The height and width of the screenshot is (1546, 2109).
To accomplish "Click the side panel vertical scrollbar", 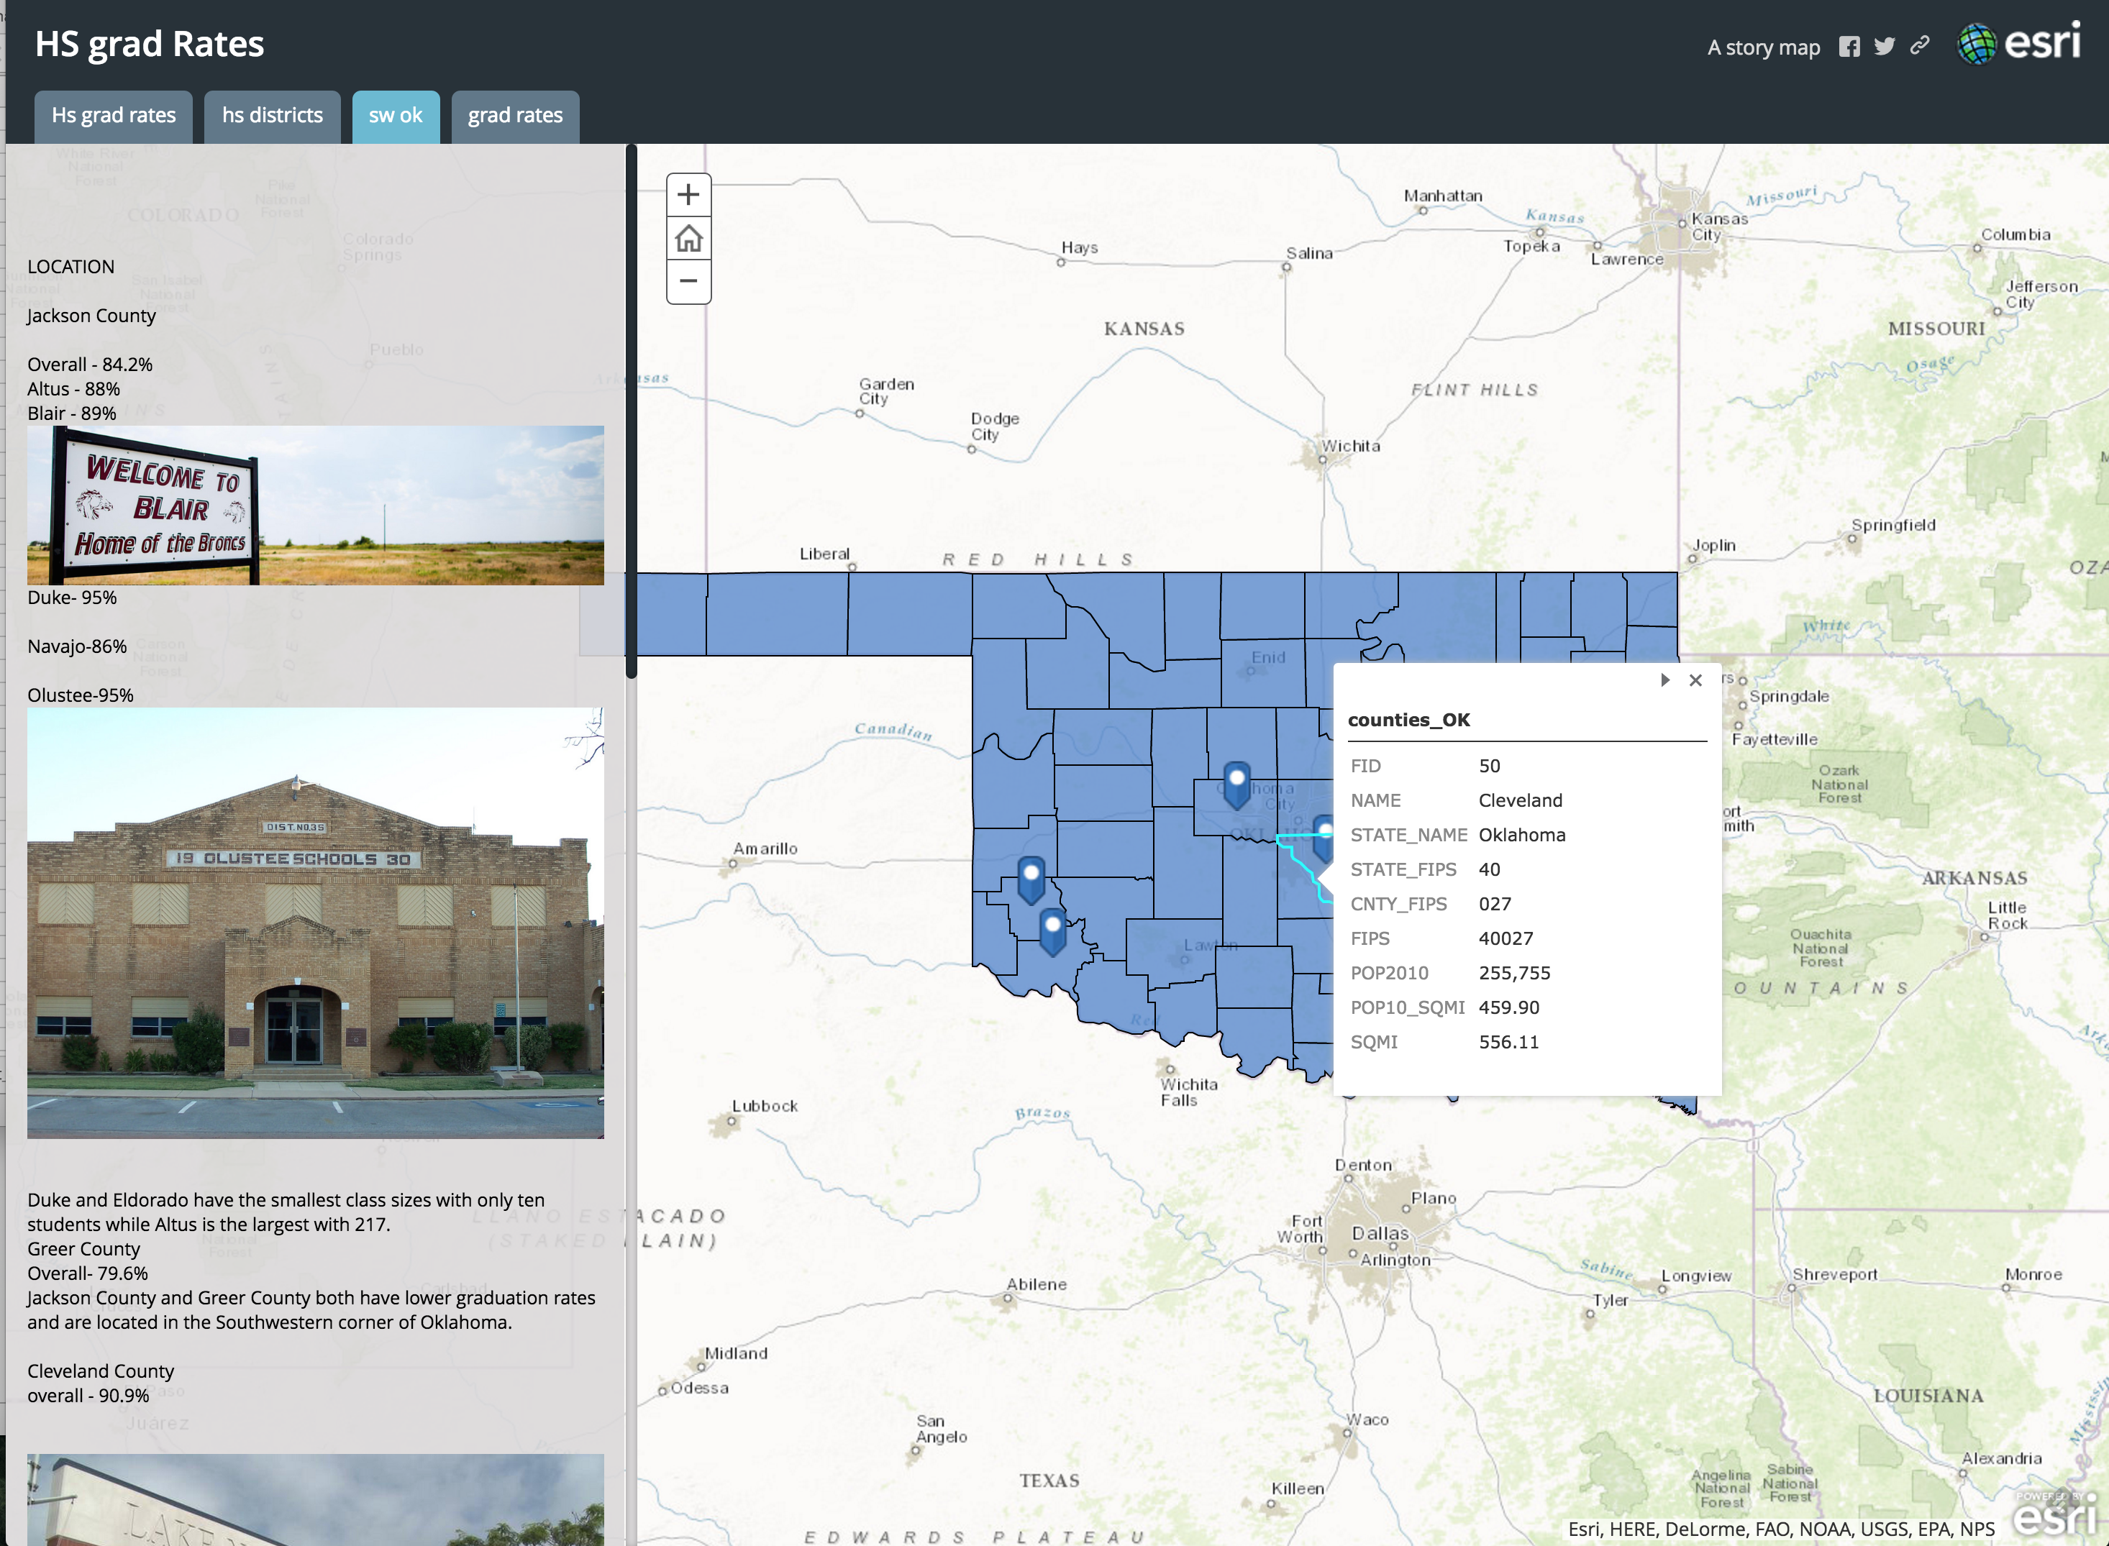I will point(631,412).
